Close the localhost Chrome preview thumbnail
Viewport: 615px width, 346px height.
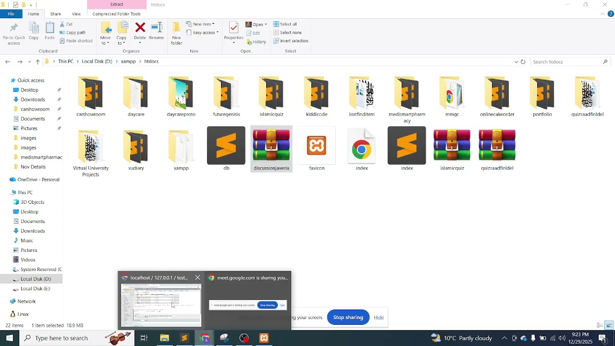[x=197, y=278]
